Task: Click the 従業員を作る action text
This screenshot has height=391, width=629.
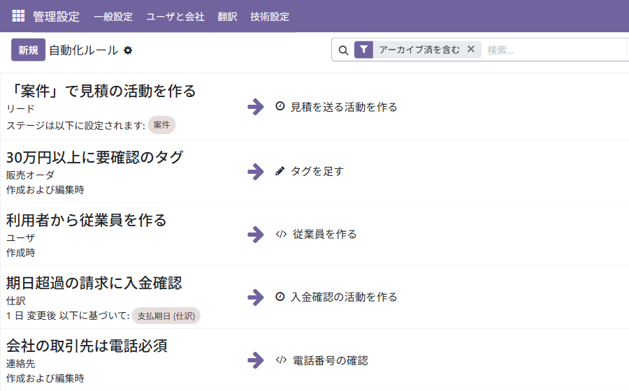Action: tap(324, 235)
